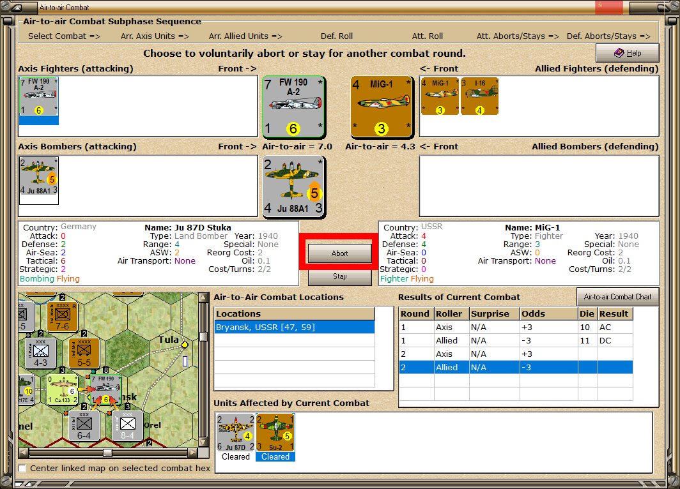
Task: Click the map vertical scrollbar thumb
Action: (203, 337)
